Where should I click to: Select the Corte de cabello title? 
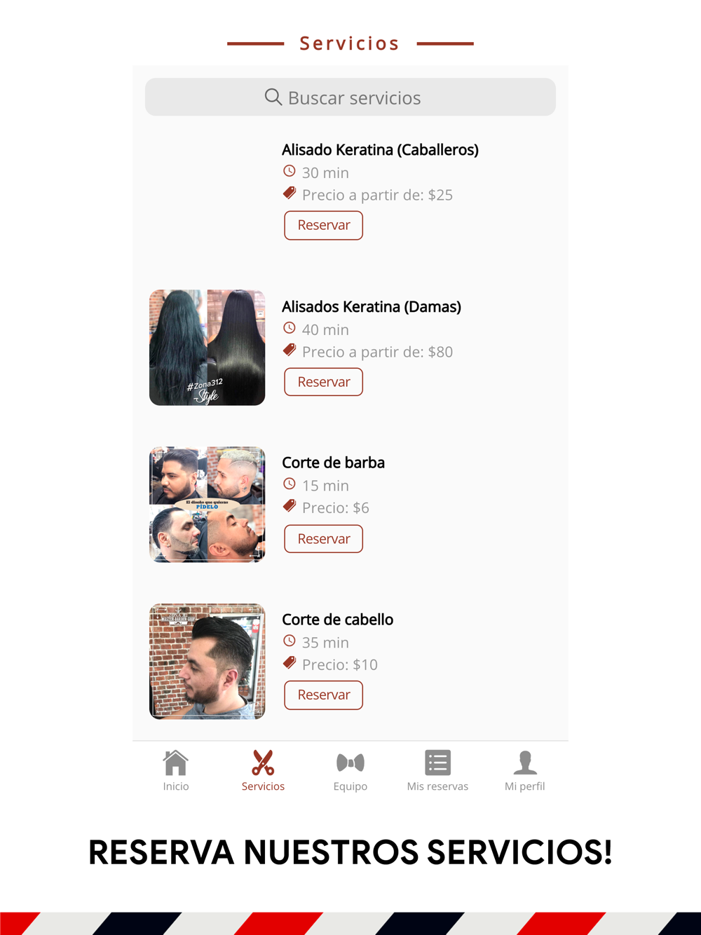[337, 620]
